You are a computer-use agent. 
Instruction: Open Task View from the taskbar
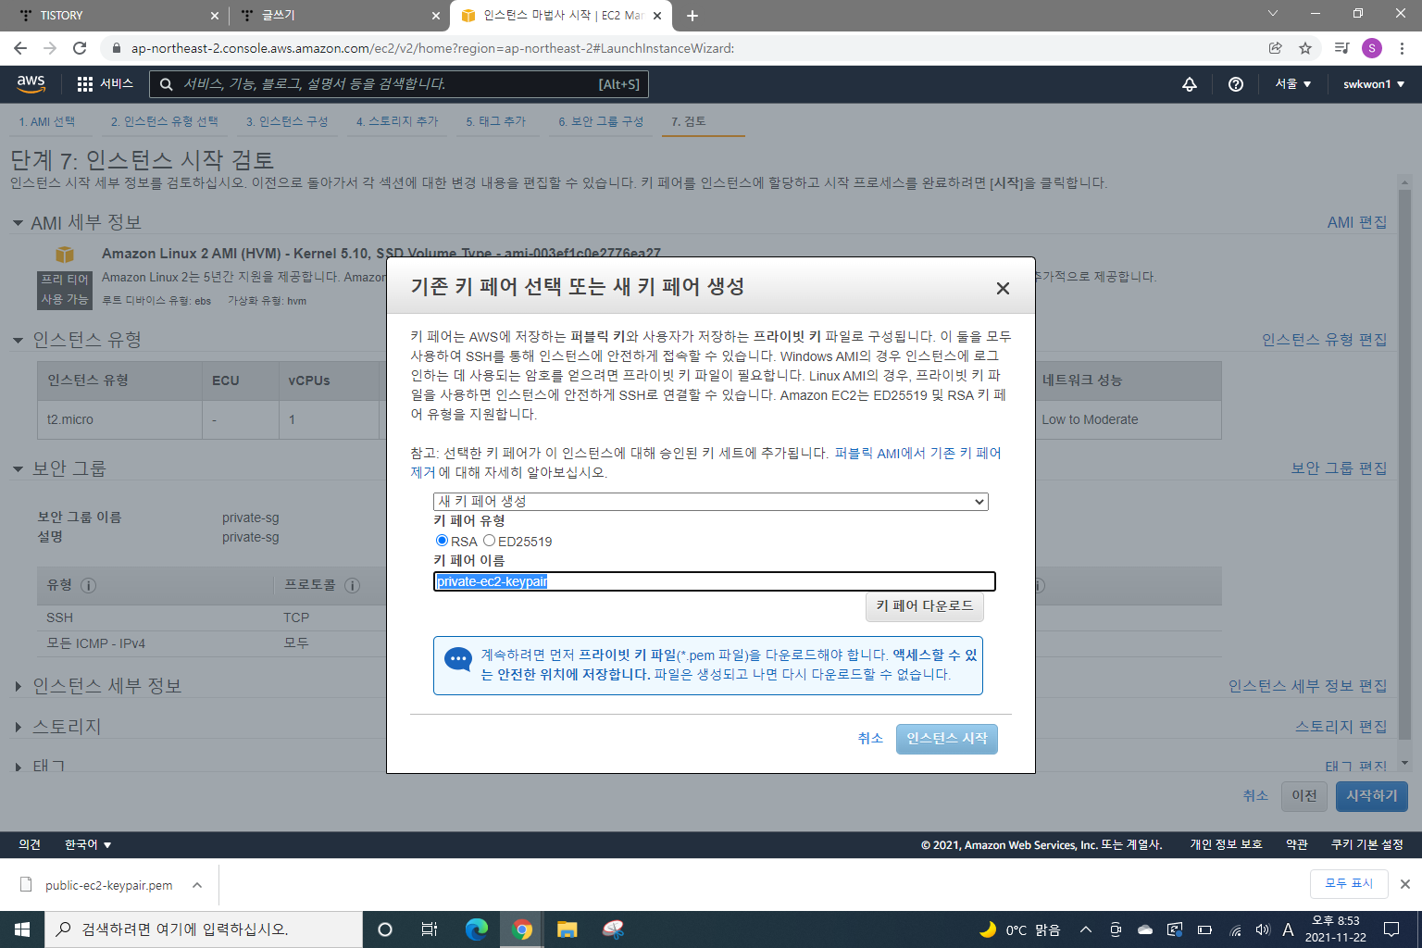[429, 929]
